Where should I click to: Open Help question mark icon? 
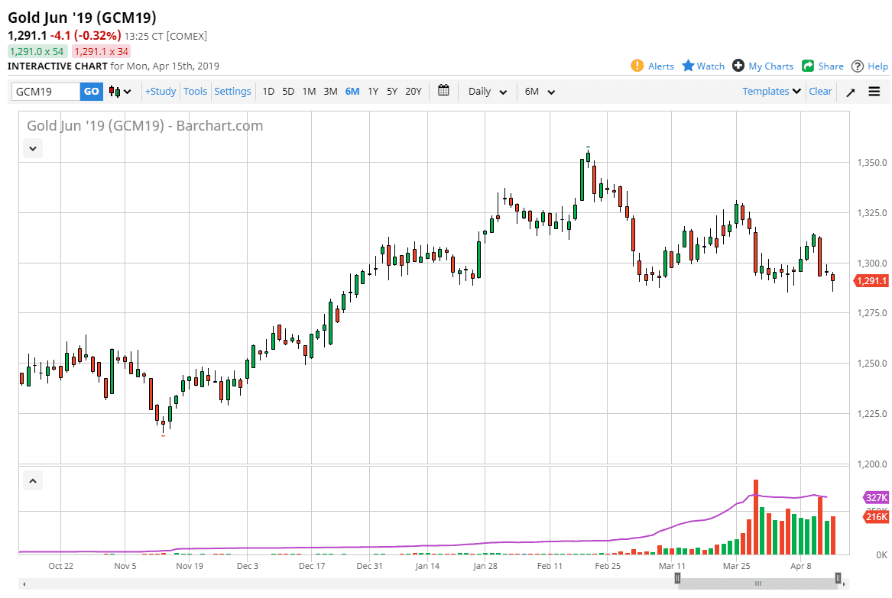coord(858,66)
